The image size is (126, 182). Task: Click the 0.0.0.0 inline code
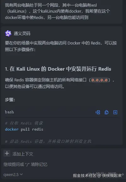tap(100, 80)
